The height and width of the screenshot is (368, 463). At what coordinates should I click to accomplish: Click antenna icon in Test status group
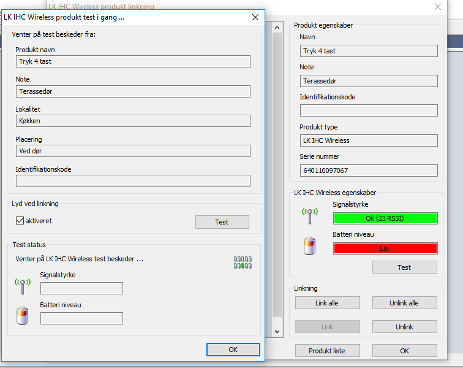[23, 286]
